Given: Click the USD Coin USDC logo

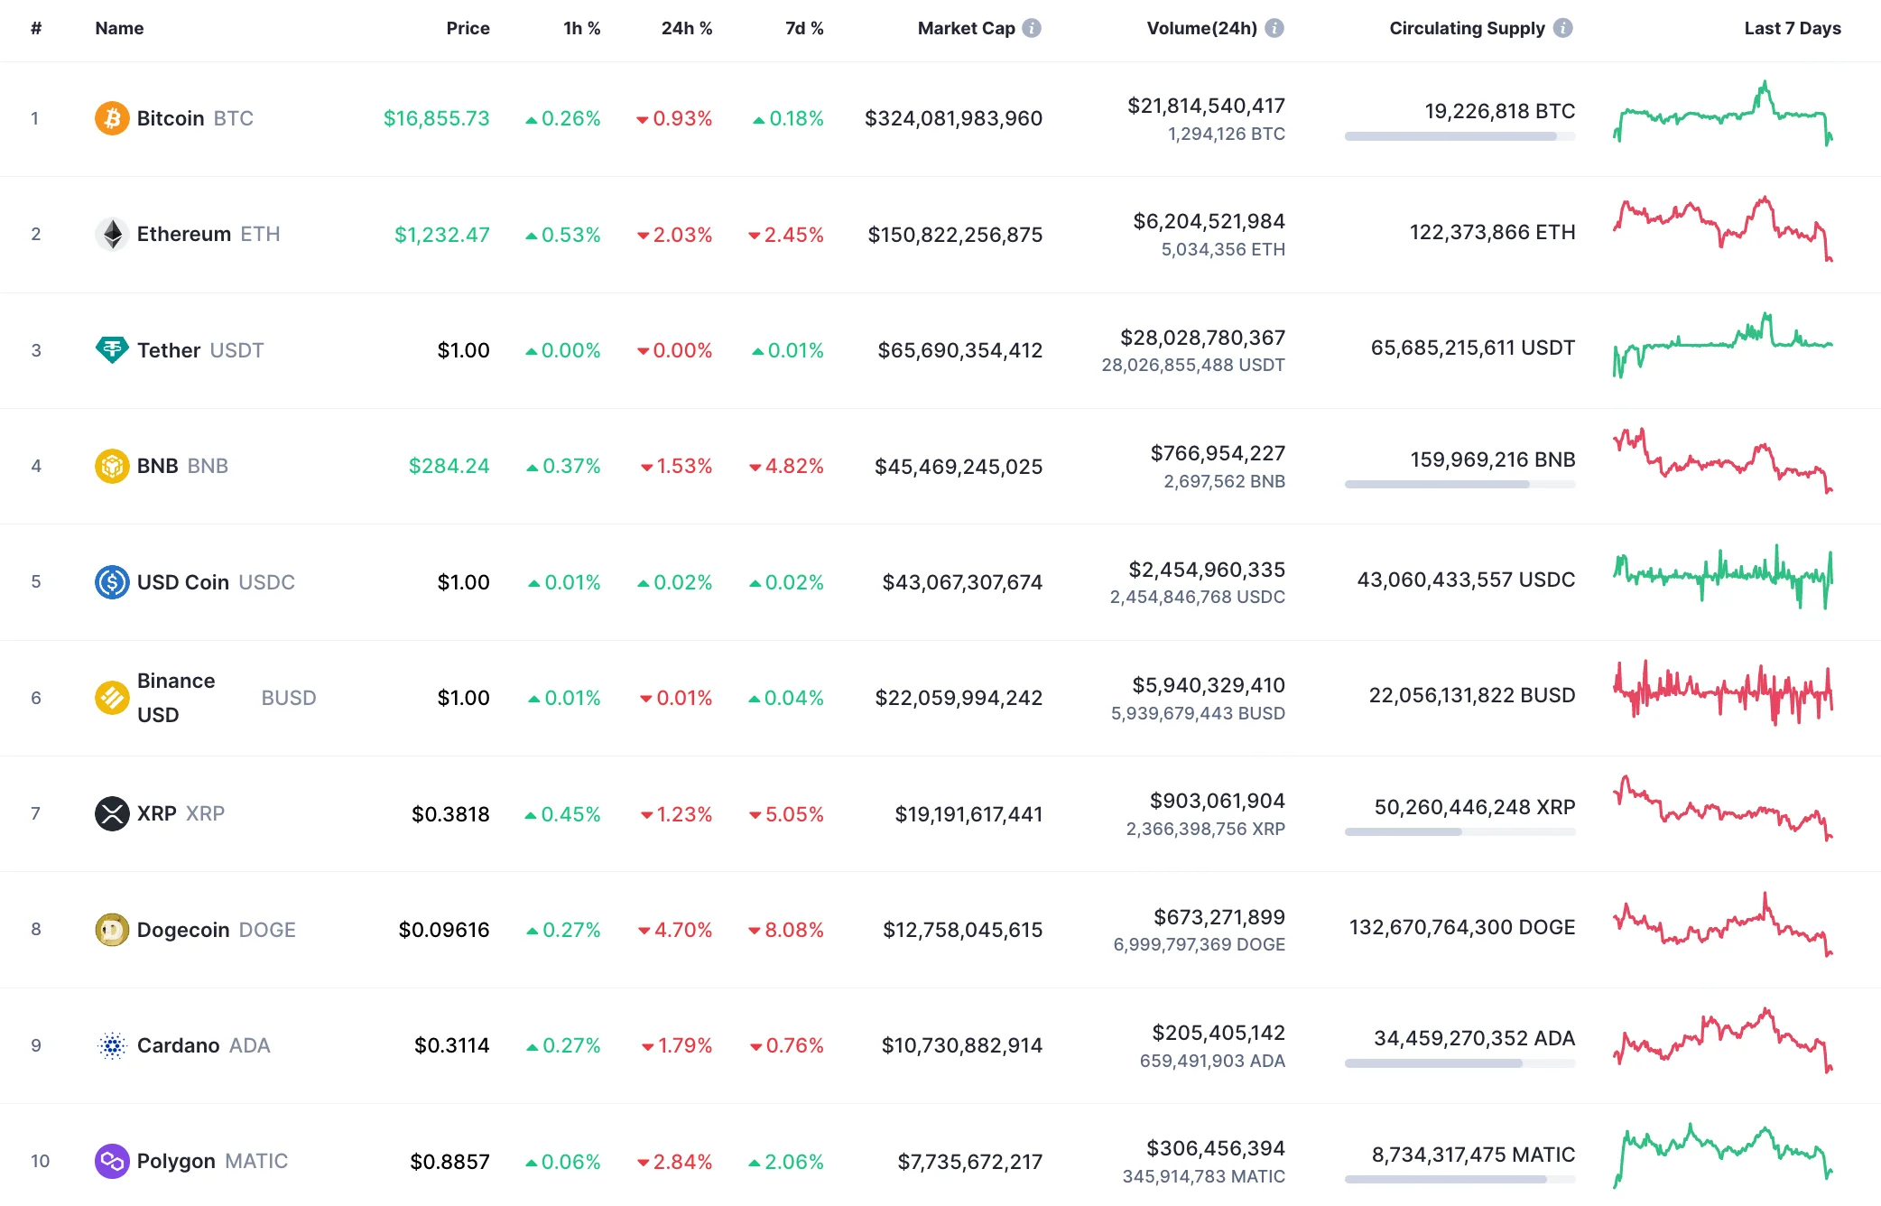Looking at the screenshot, I should pyautogui.click(x=112, y=582).
